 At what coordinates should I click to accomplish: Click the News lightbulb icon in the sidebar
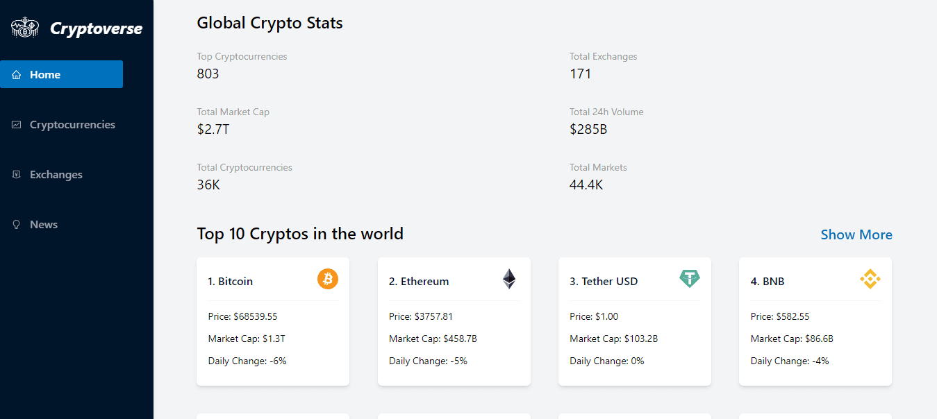17,225
